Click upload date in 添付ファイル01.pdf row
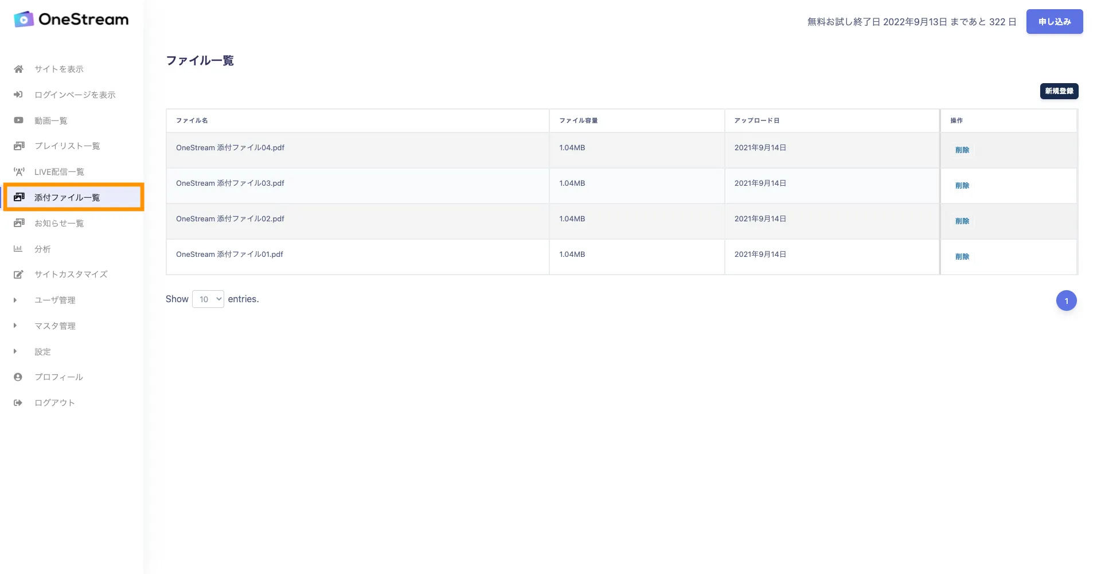Screen dimensions: 1101x574 click(x=760, y=254)
